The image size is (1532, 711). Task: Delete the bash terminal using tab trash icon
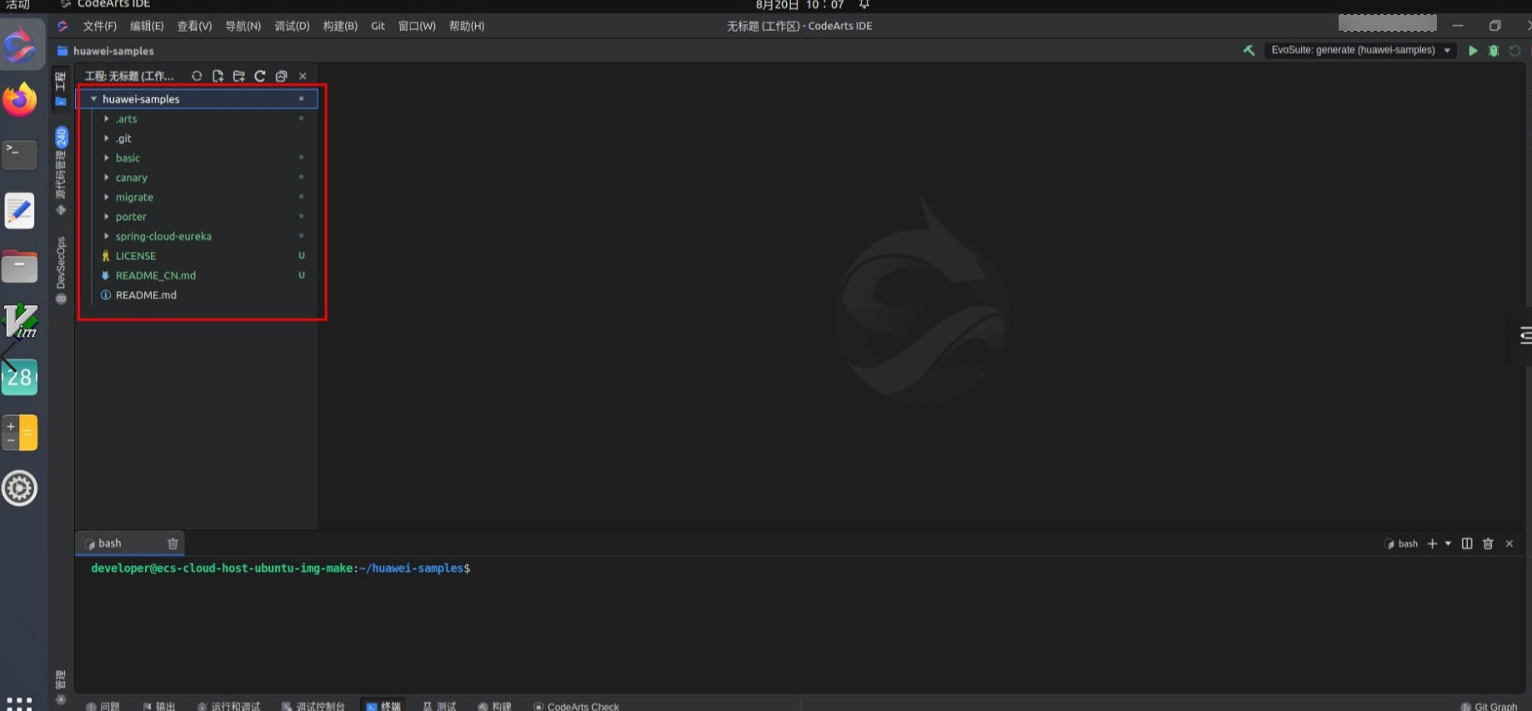pyautogui.click(x=173, y=543)
